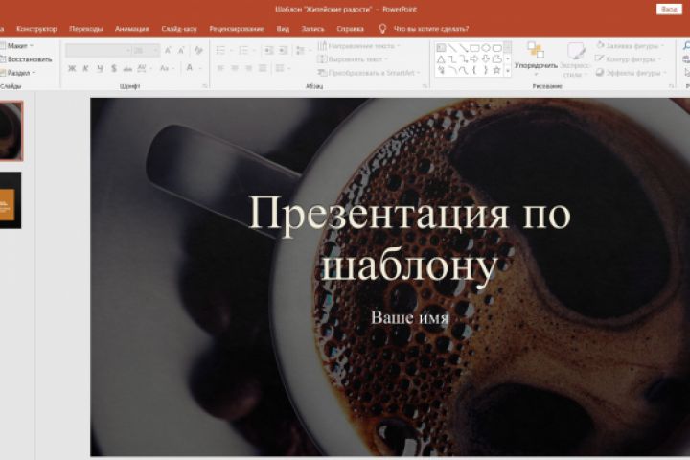Open Экспресс-стили quick styles

(x=574, y=59)
